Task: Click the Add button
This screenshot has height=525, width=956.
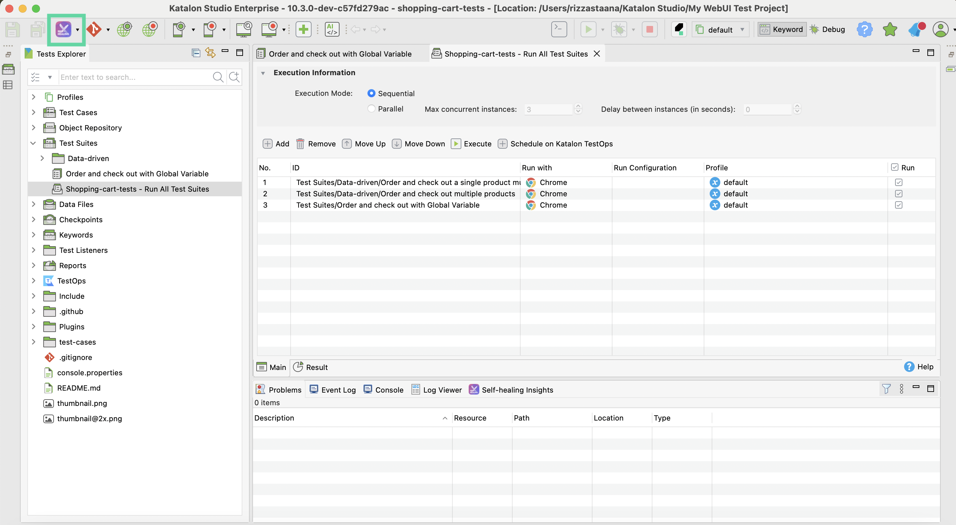Action: [x=276, y=144]
